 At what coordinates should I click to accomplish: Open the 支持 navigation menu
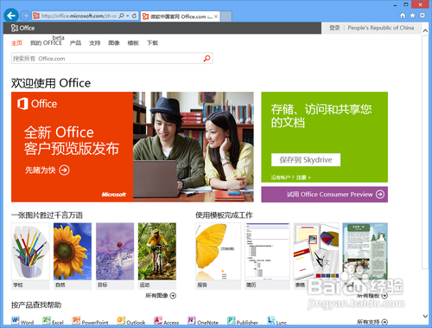click(94, 43)
